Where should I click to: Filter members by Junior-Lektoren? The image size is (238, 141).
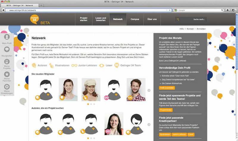84,65
